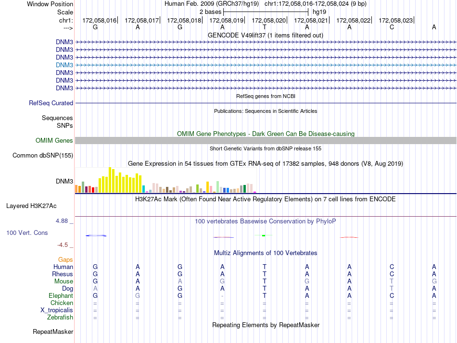This screenshot has height=343, width=457.
Task: Open the 100 Vert. Cons track label
Action: coord(27,233)
